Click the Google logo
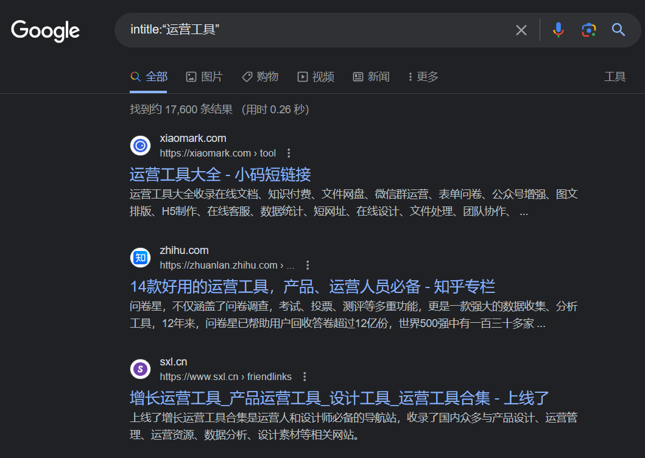The image size is (645, 458). pos(45,30)
